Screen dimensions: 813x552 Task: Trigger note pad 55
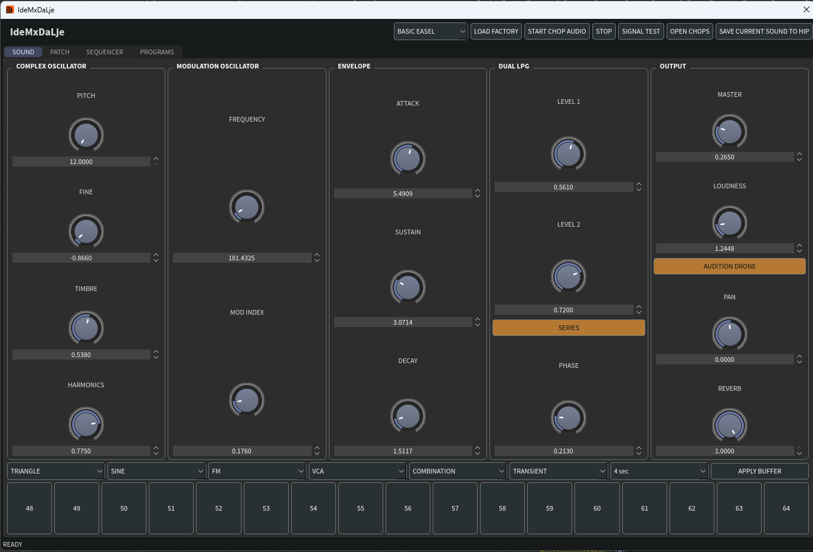point(361,508)
